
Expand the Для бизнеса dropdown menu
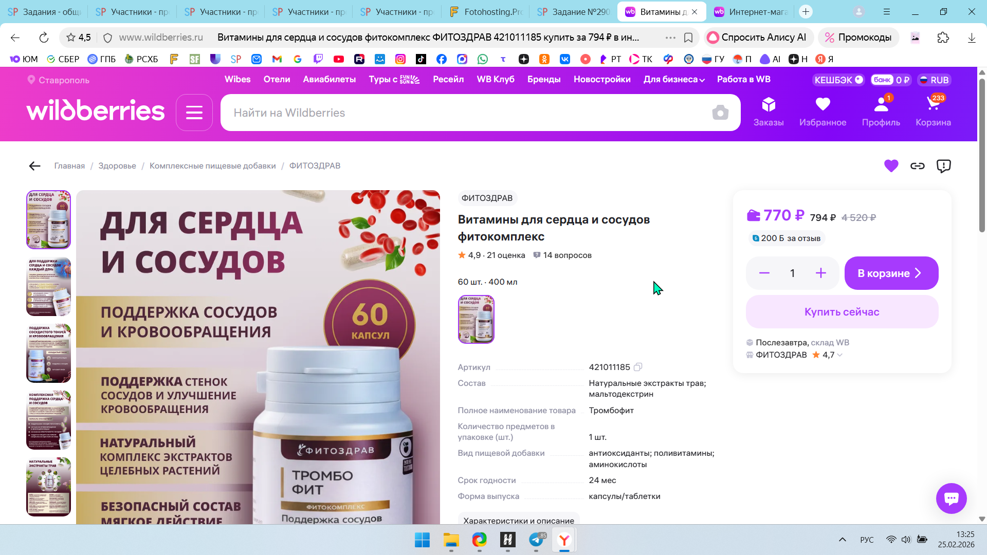(x=674, y=80)
